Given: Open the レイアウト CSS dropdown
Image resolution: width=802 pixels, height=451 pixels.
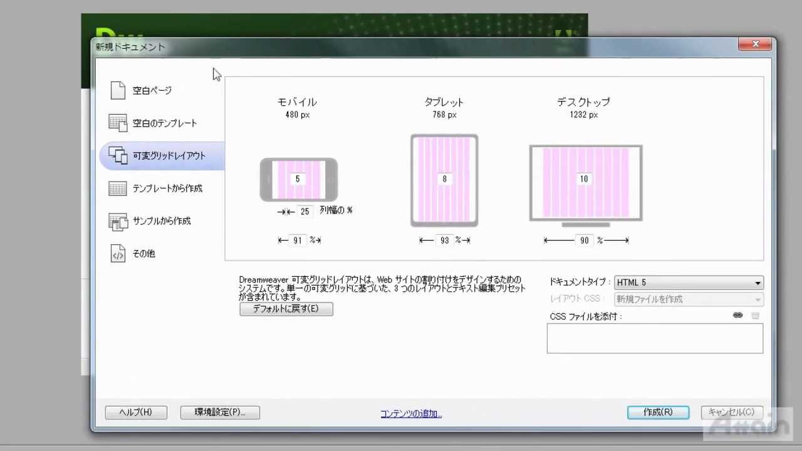Looking at the screenshot, I should point(689,299).
